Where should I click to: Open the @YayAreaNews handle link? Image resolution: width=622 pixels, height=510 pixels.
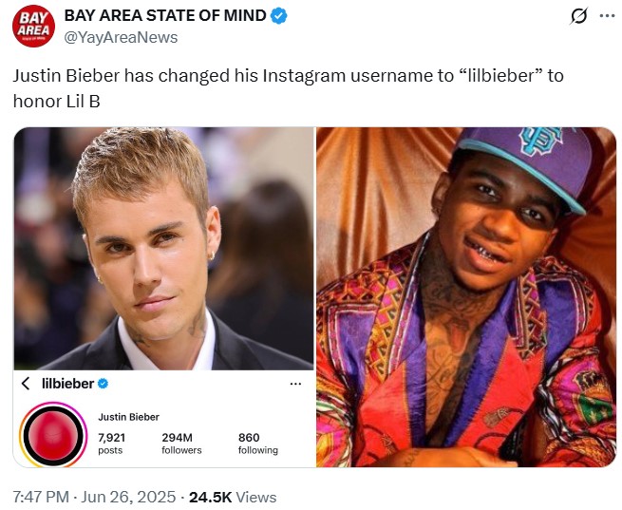point(120,37)
